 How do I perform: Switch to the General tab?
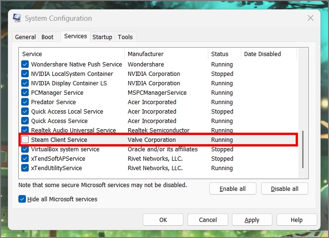(25, 37)
